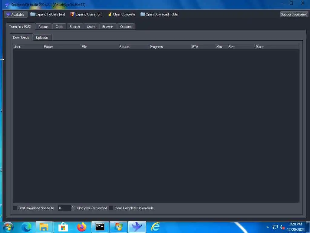Image resolution: width=310 pixels, height=233 pixels.
Task: Open the Command Prompt taskbar icon
Action: [100, 227]
